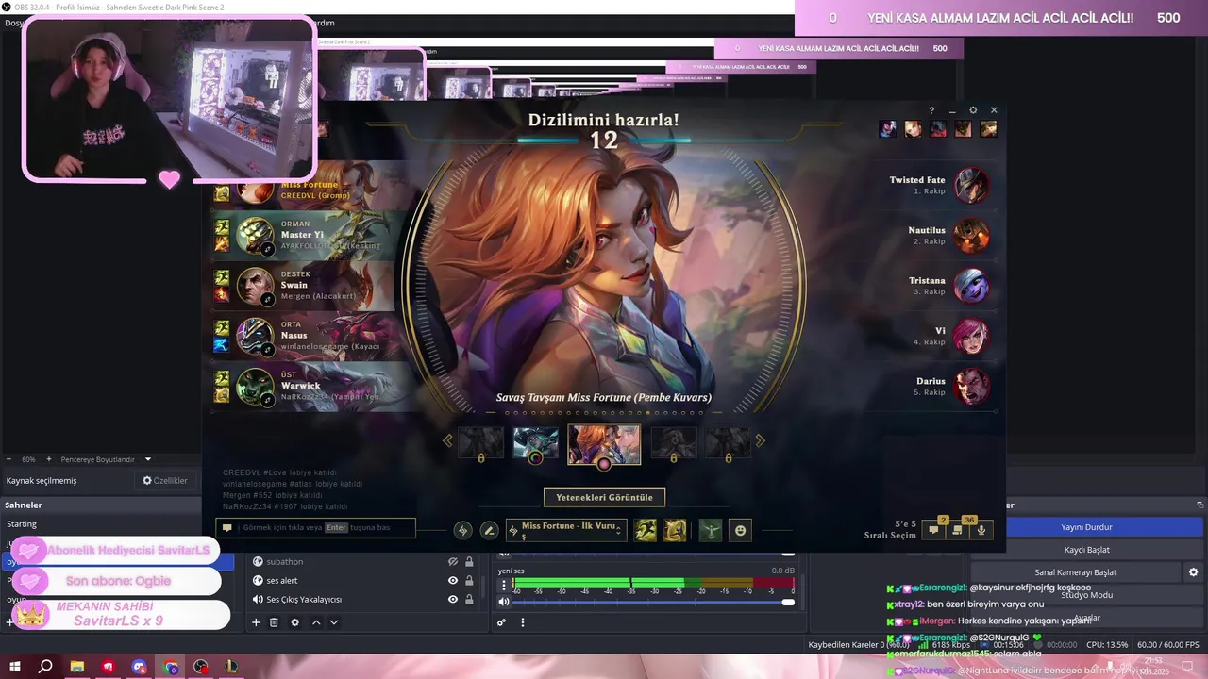Open options dots for yeni ses channel
The image size is (1208, 679).
coord(503,585)
